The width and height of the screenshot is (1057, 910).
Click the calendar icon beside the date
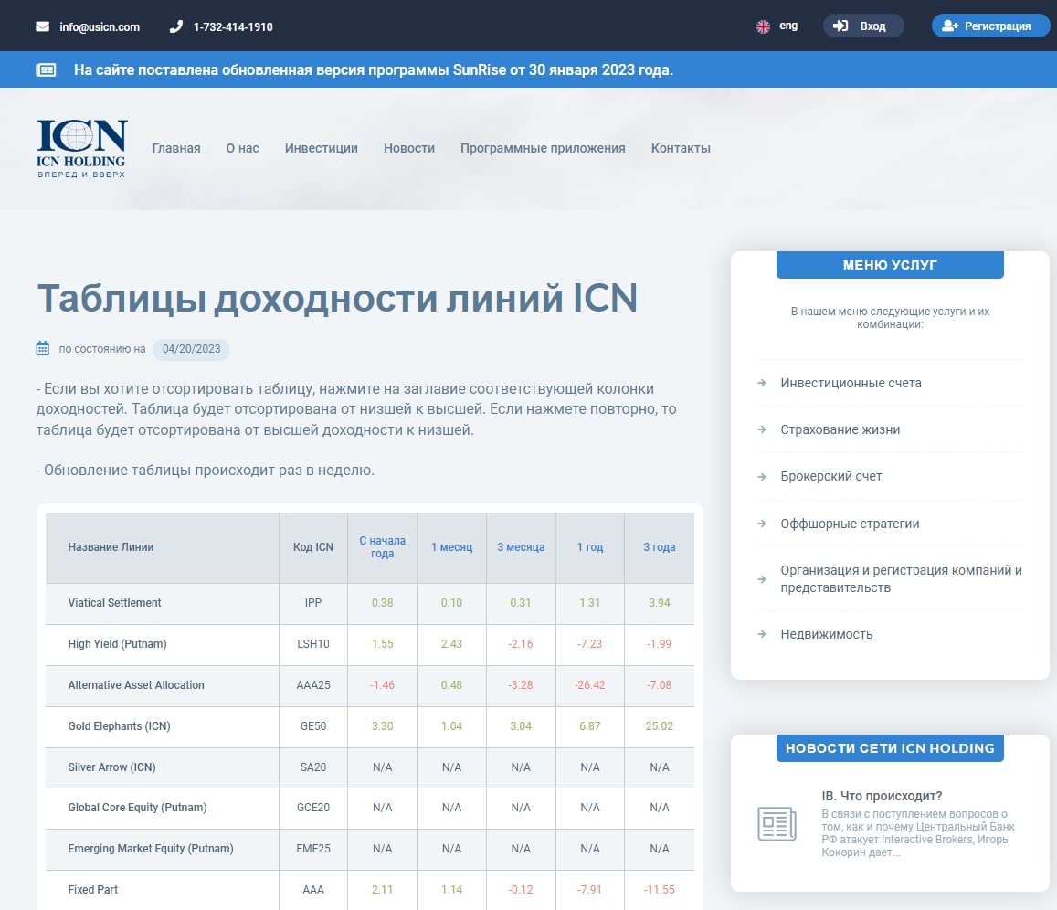click(x=43, y=348)
